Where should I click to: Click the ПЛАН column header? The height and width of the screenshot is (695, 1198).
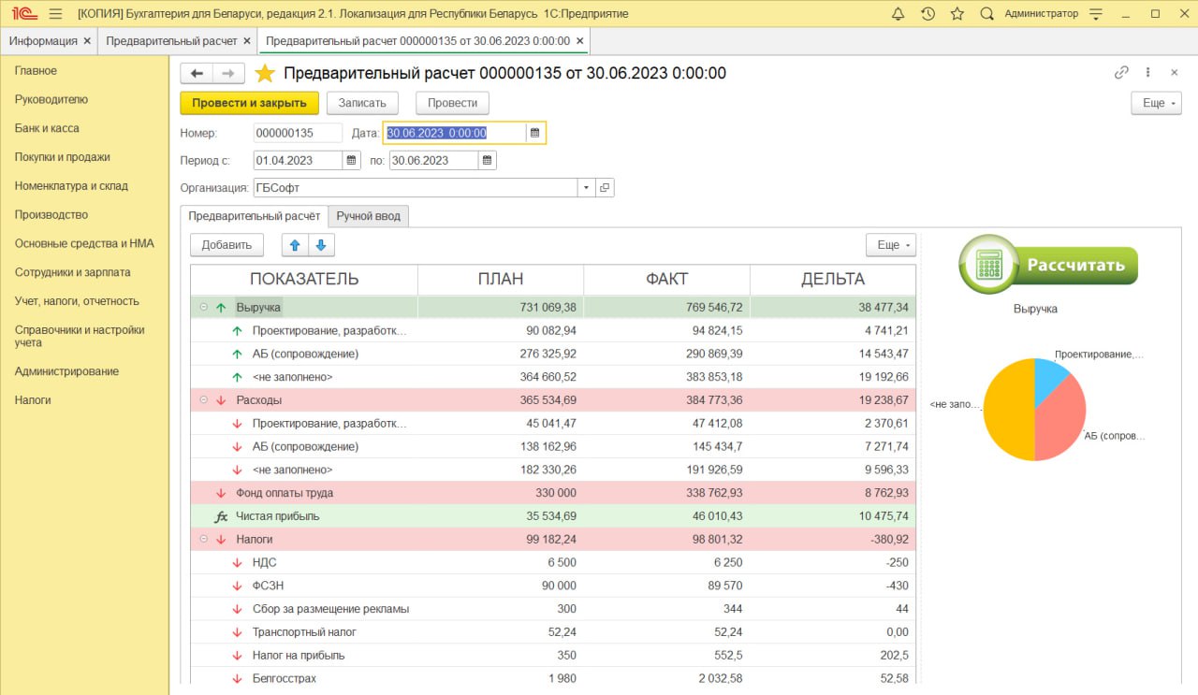point(501,279)
